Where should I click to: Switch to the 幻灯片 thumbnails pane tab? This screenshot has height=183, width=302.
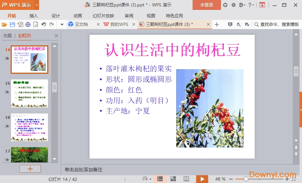coord(25,36)
